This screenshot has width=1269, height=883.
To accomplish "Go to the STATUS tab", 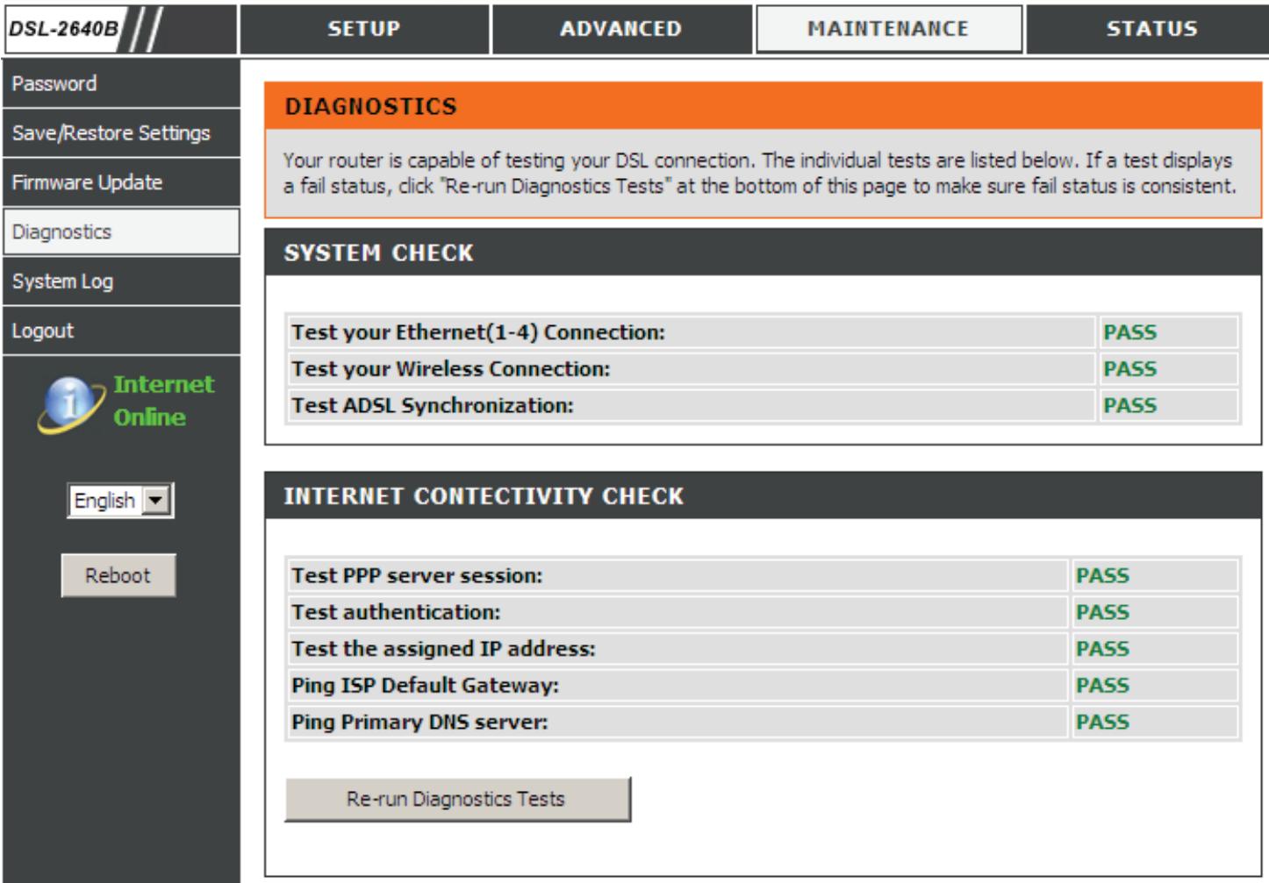I will (x=1151, y=29).
